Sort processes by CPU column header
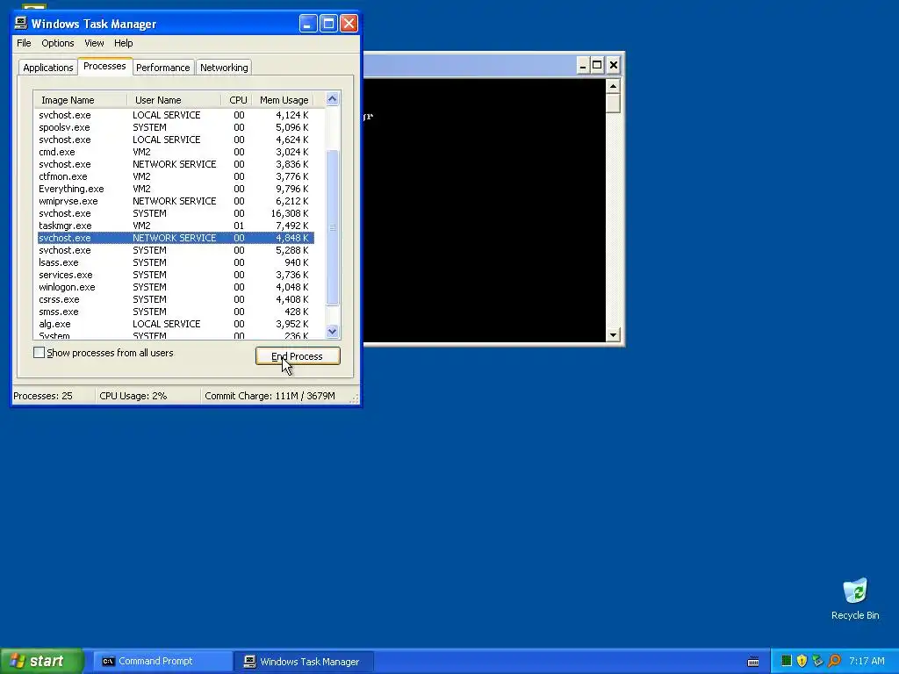The height and width of the screenshot is (674, 899). point(236,100)
